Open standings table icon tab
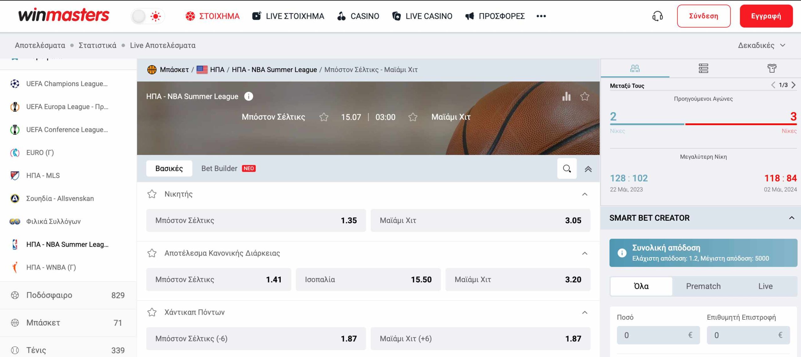Screen dimensions: 801x357 coord(703,68)
